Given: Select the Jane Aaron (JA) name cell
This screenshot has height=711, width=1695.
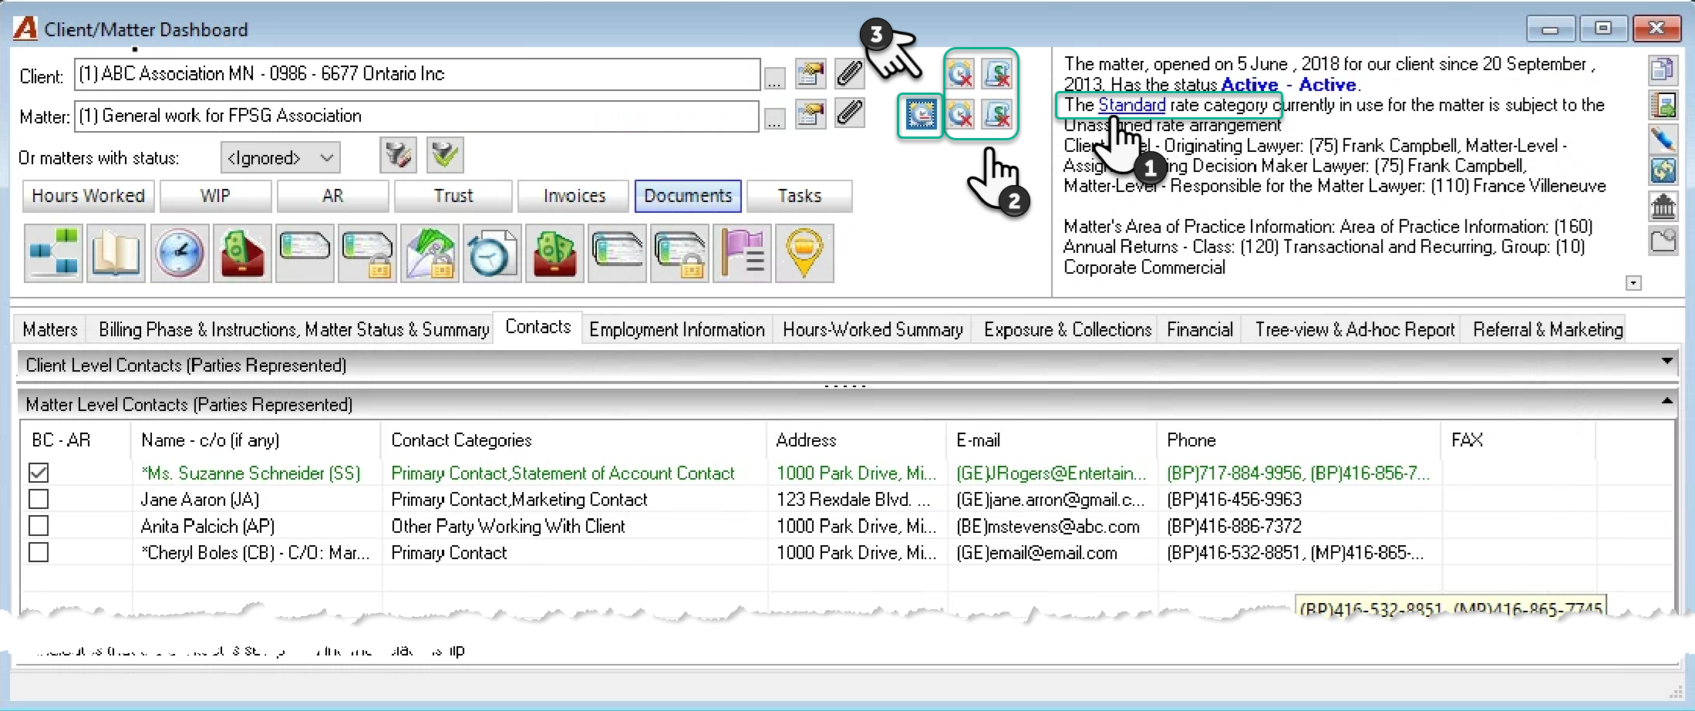Looking at the screenshot, I should [257, 500].
